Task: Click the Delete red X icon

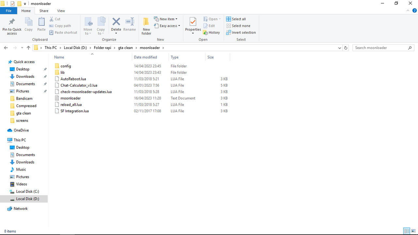Action: pyautogui.click(x=116, y=22)
